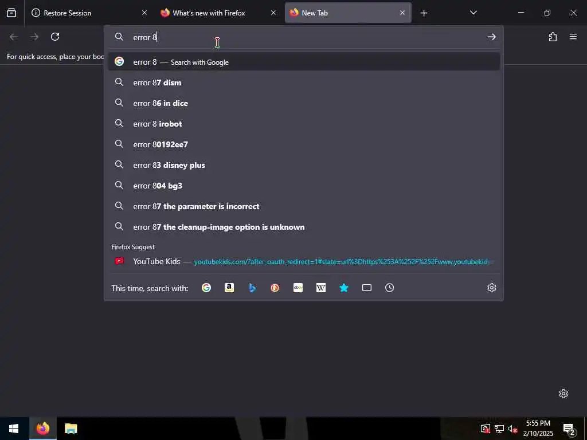This screenshot has height=440, width=587.
Task: Search this time with Google
Action: [x=206, y=288]
